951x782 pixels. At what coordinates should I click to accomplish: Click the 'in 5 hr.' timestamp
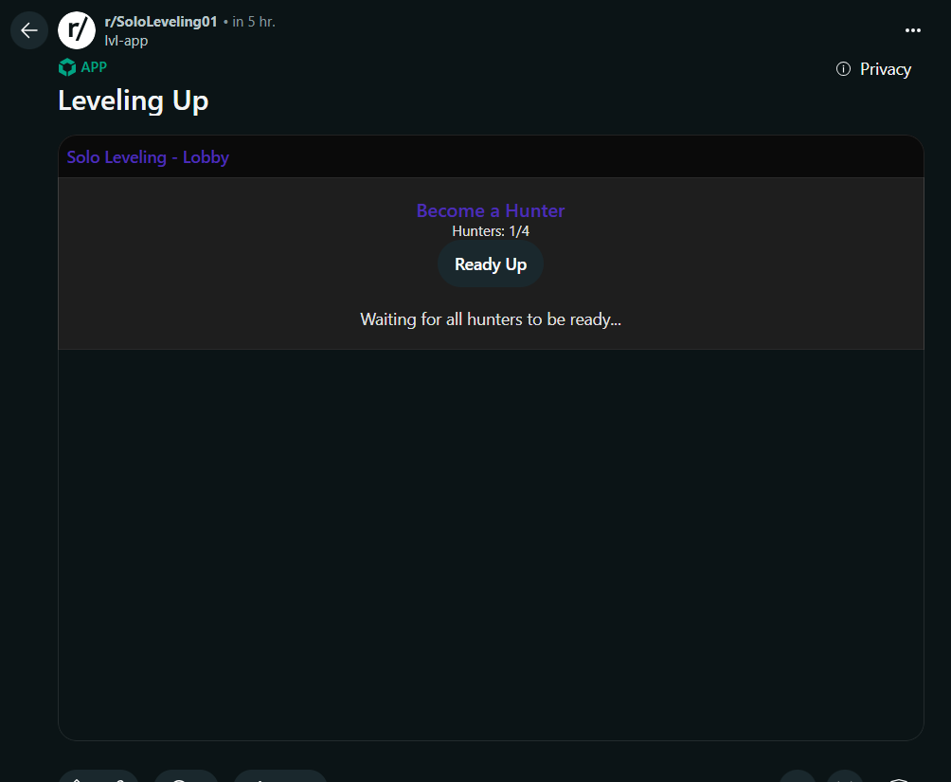tap(254, 22)
